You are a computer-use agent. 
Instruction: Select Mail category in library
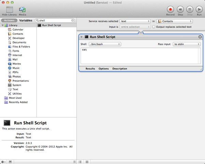(x=13, y=59)
